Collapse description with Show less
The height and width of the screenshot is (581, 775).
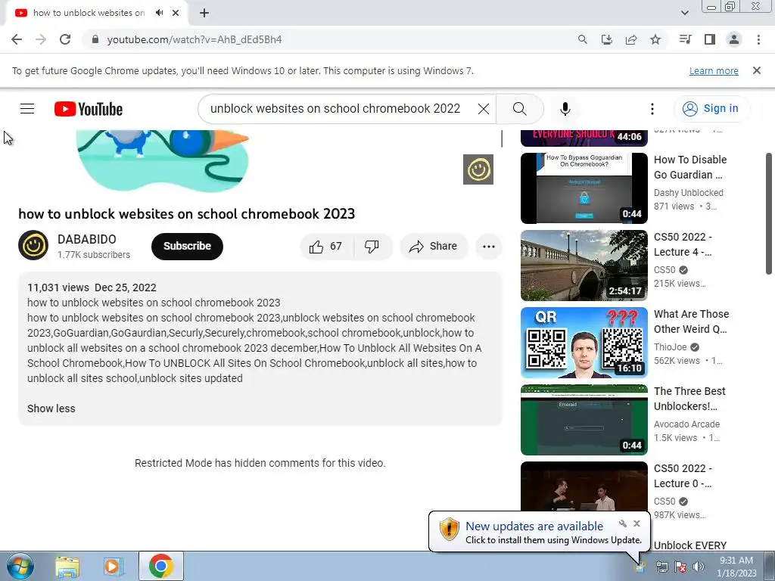tap(51, 409)
